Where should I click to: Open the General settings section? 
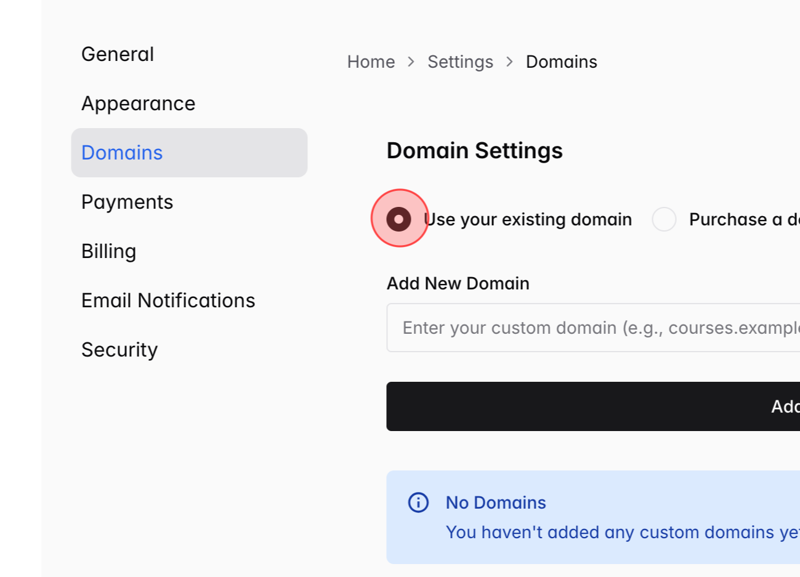click(x=118, y=54)
